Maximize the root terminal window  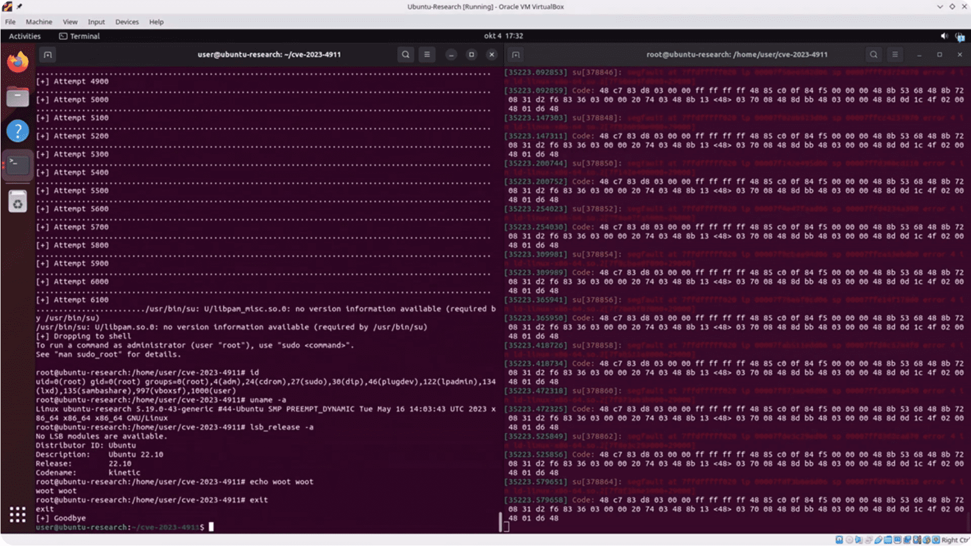click(x=940, y=55)
